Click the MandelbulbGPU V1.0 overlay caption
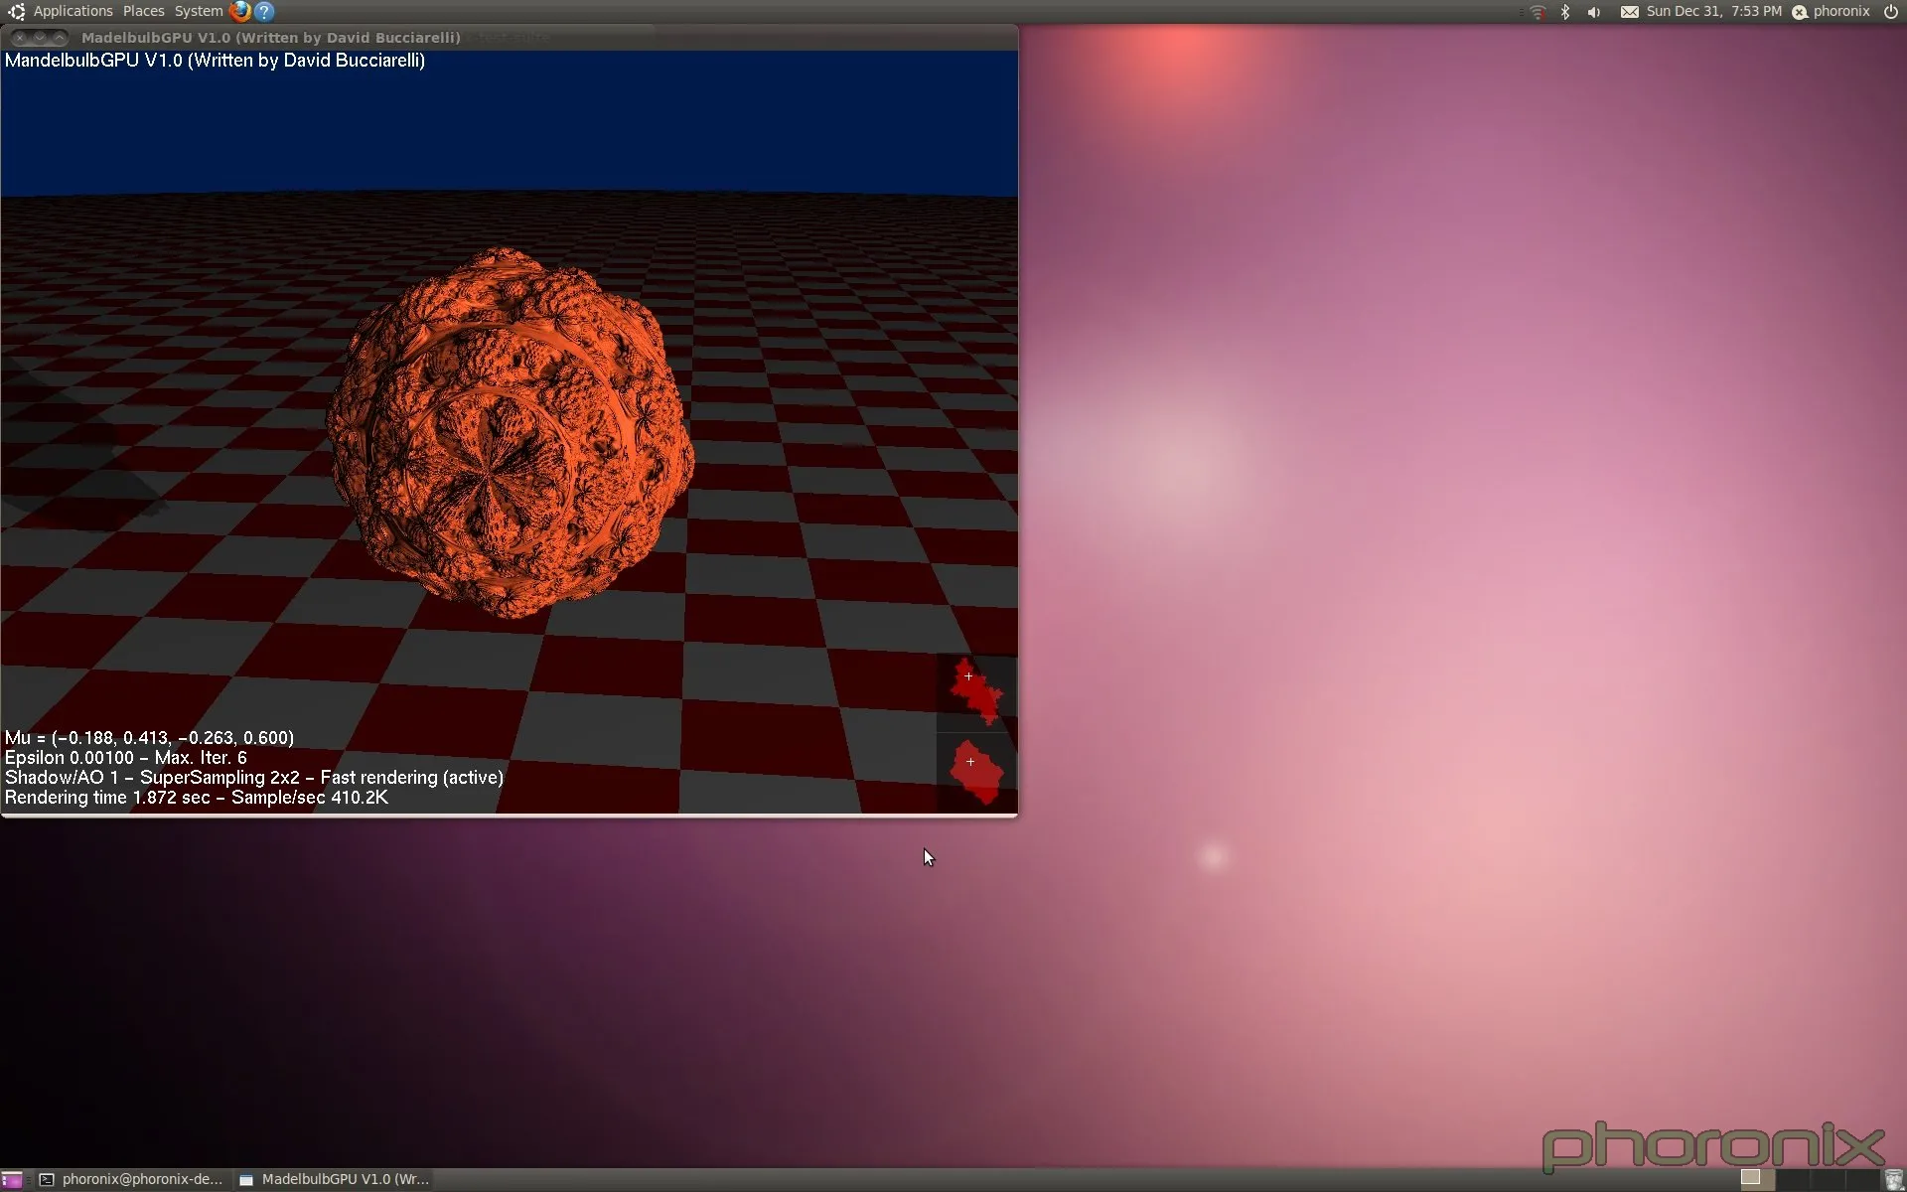The width and height of the screenshot is (1907, 1192). [x=215, y=61]
